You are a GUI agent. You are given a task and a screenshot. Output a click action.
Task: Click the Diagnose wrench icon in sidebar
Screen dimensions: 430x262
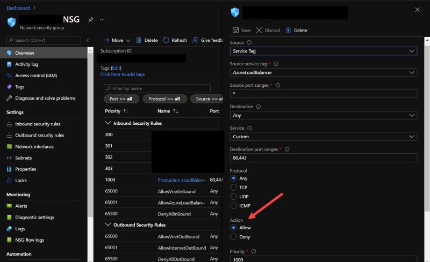tap(9, 98)
